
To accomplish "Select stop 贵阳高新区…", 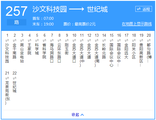I will coord(141,55).
